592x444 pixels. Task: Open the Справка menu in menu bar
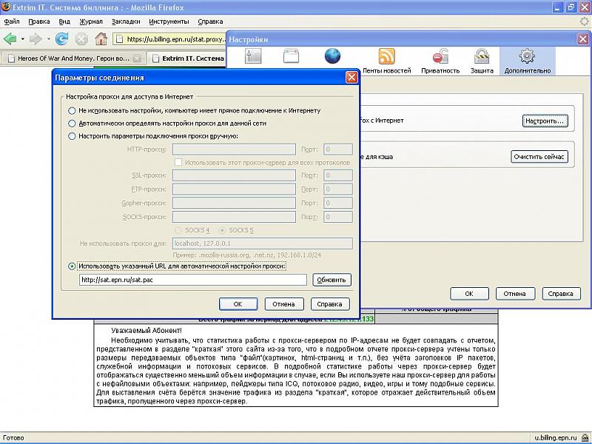[x=210, y=21]
